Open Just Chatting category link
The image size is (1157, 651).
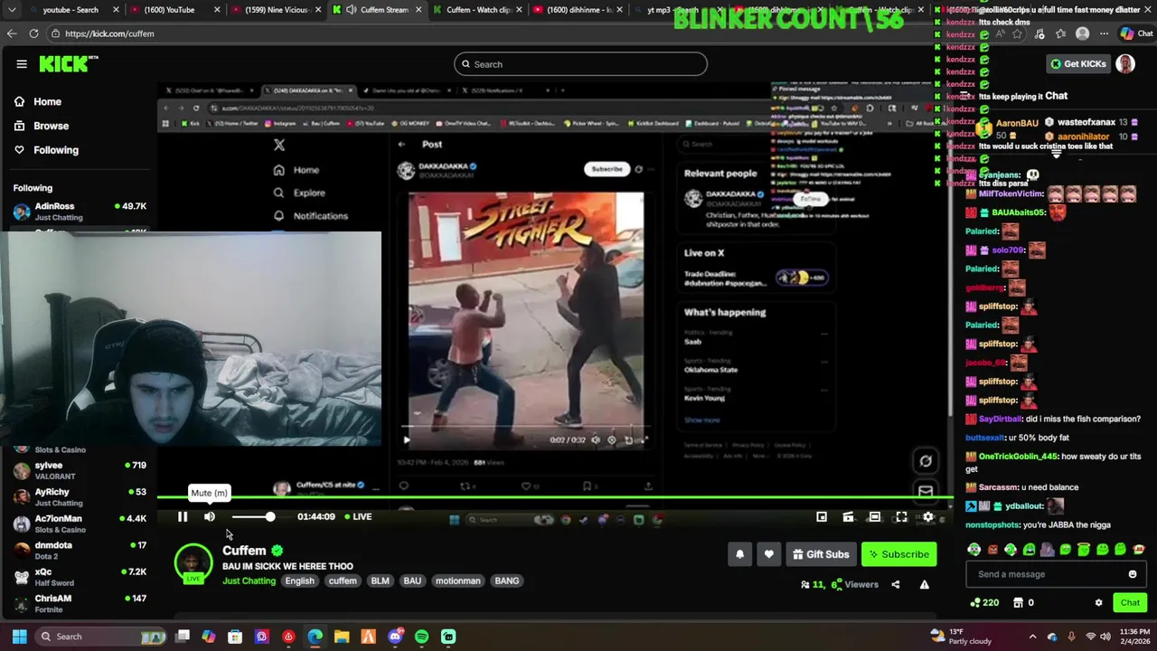point(249,580)
